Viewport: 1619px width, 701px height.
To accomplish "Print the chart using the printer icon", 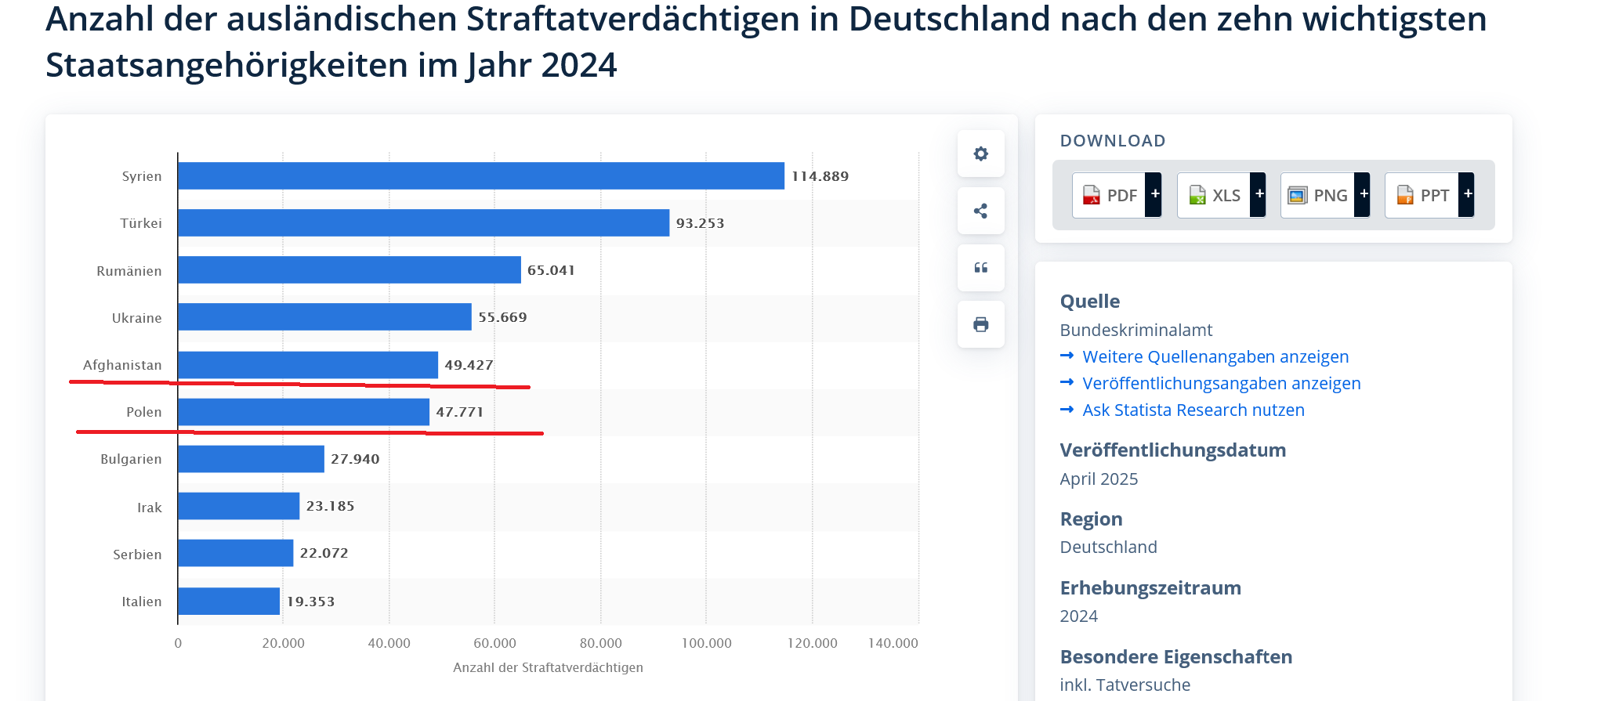I will (x=980, y=324).
